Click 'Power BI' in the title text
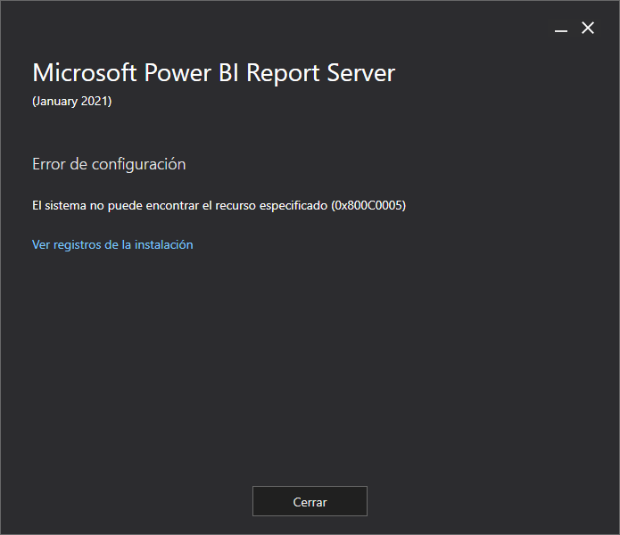620x535 pixels. click(186, 73)
